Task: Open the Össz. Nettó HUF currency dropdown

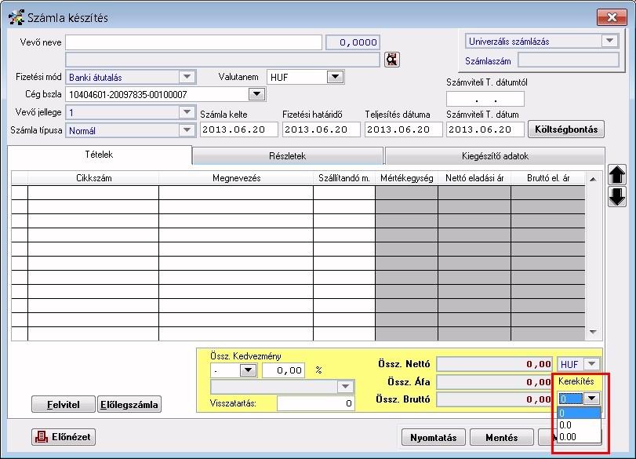Action: coord(591,364)
